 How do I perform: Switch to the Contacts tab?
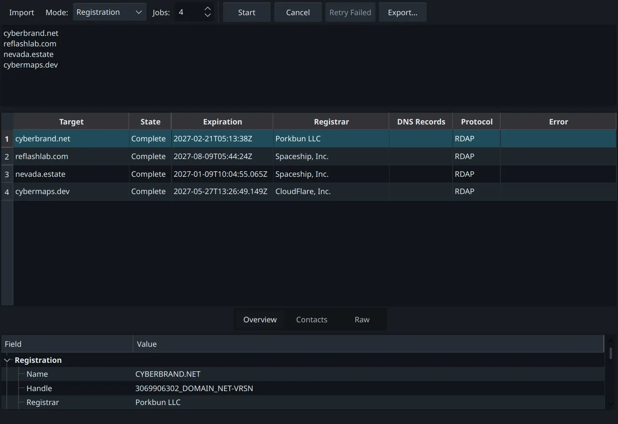click(x=312, y=319)
